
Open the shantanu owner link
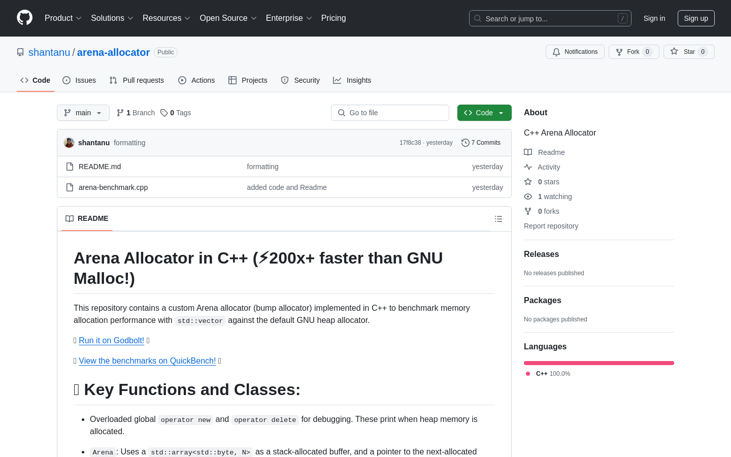[49, 52]
